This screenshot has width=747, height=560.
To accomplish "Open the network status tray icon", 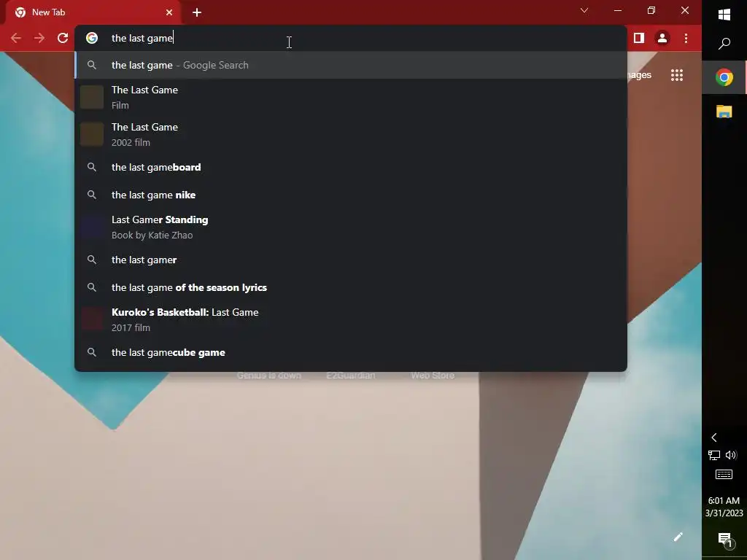I will coord(714,455).
